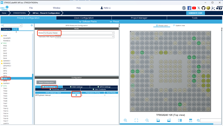The height and width of the screenshot is (126, 223).
Task: Click the 10-year anniversary badge icon
Action: pos(184,8)
